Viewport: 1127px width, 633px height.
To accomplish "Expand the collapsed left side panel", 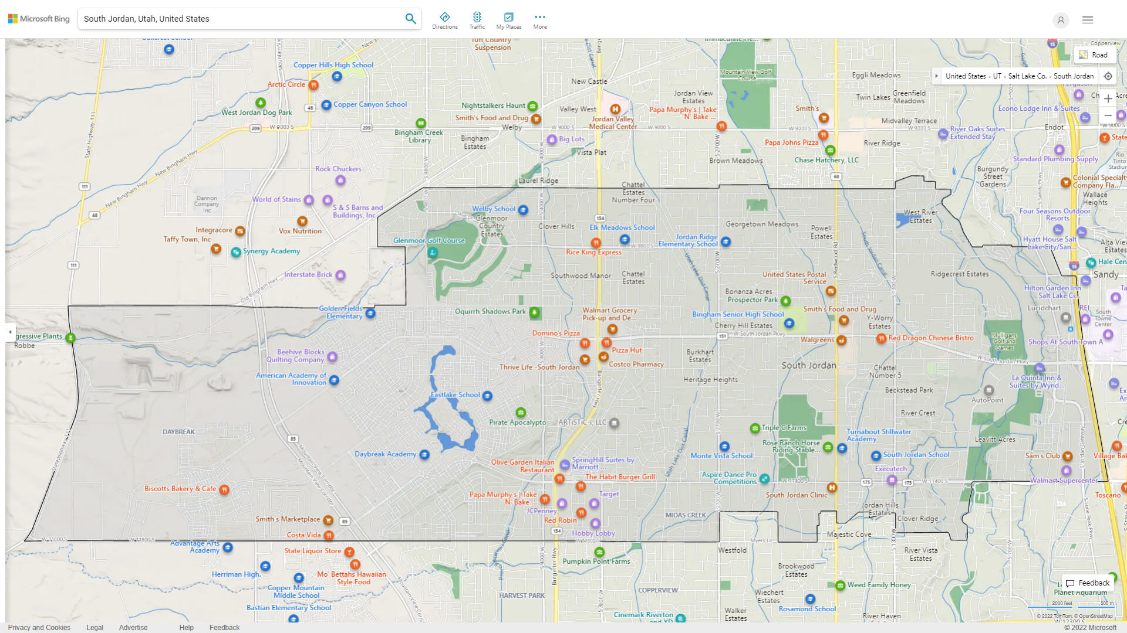I will (x=10, y=332).
